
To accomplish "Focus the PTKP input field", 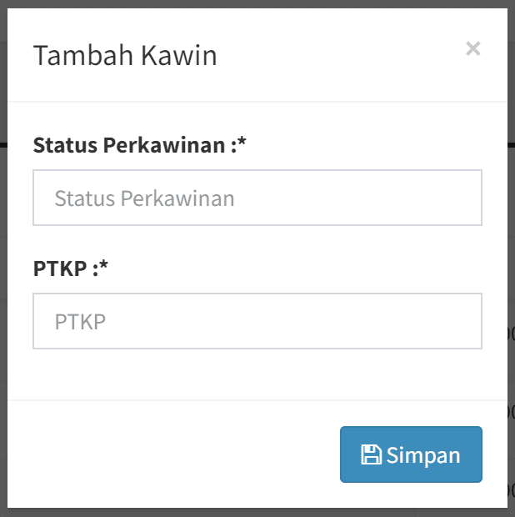I will 257,321.
